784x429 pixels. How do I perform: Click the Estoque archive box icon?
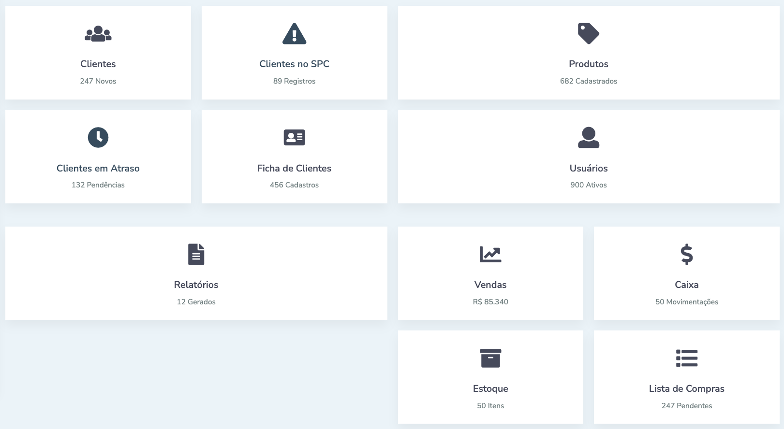[x=490, y=358]
